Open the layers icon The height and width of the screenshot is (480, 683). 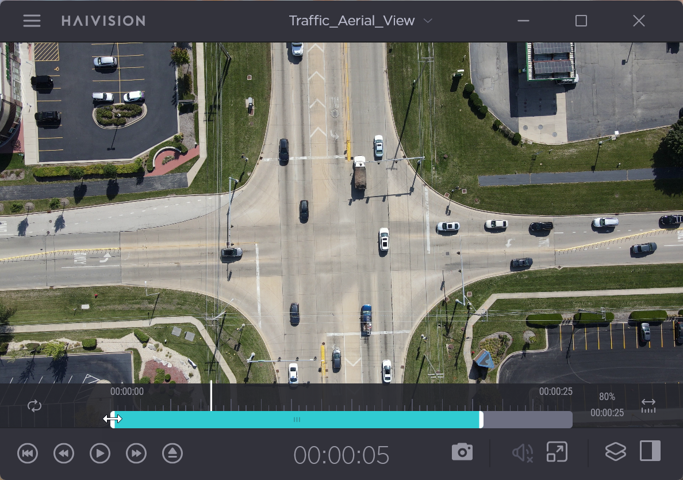615,452
